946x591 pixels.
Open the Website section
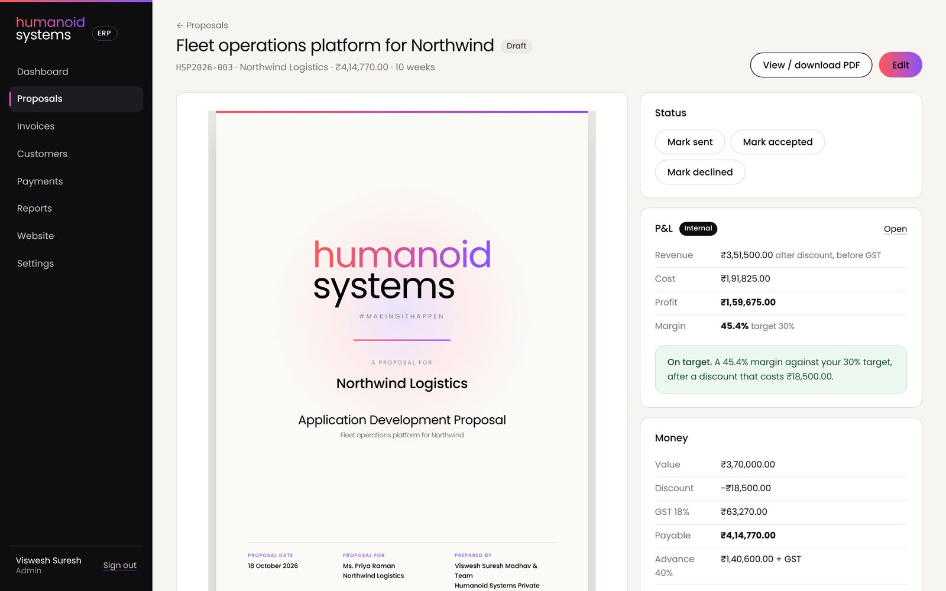(x=76, y=236)
